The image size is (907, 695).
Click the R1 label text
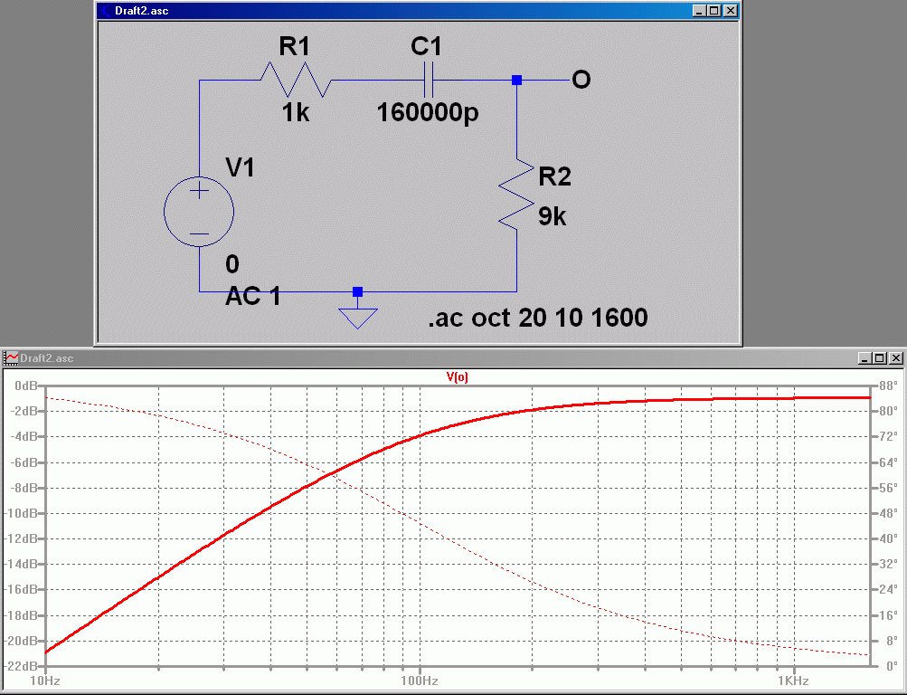(x=295, y=46)
